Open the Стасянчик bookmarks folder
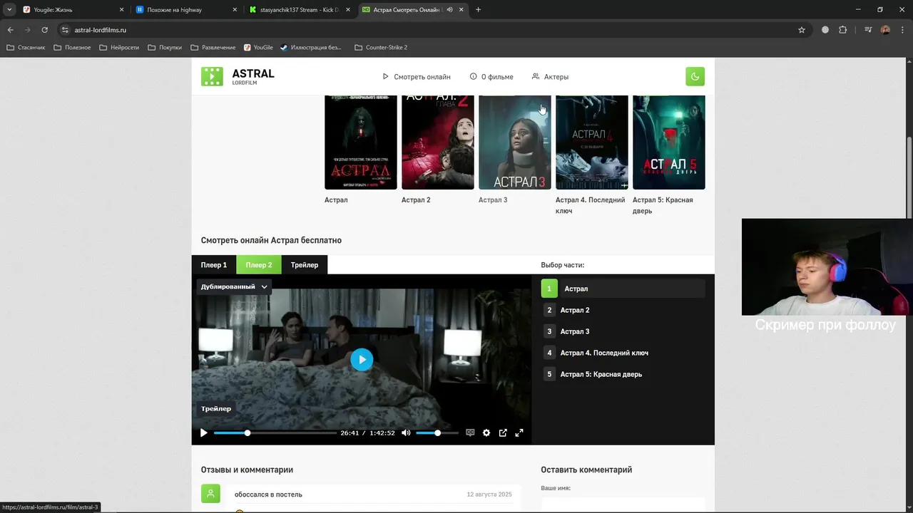 coord(26,48)
